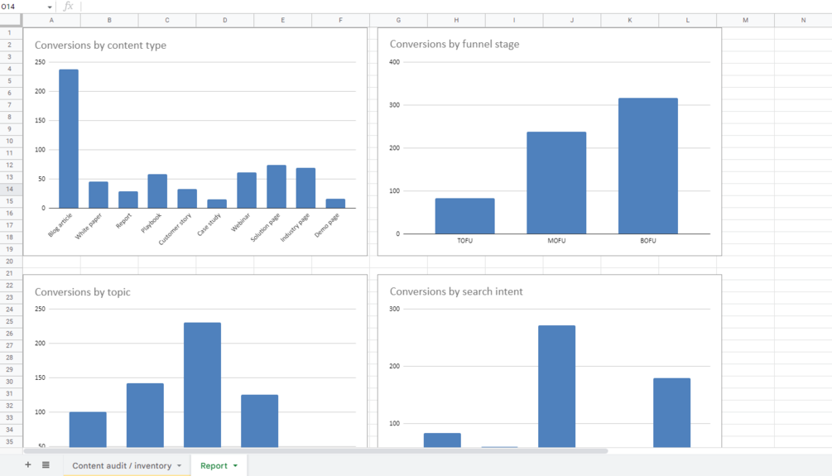Click the Customer story axis label
The image size is (832, 476).
pos(176,229)
